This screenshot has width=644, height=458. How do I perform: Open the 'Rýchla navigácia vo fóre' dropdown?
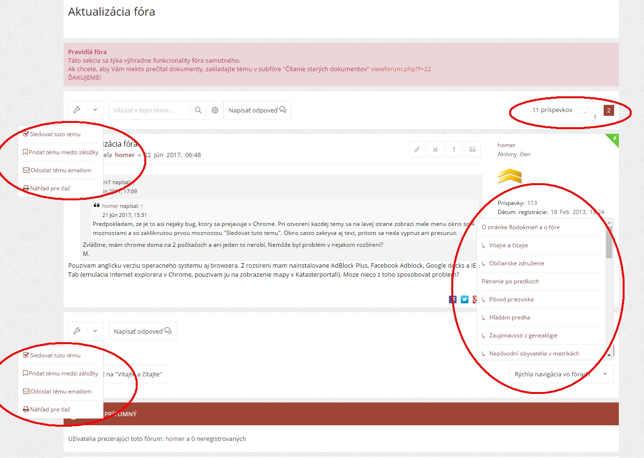click(561, 374)
